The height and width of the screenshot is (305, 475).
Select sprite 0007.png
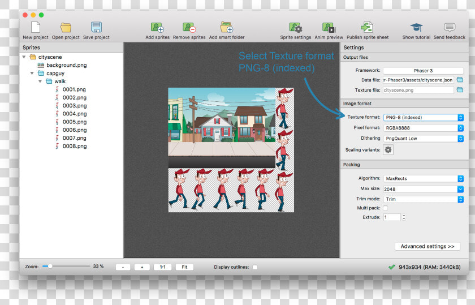pyautogui.click(x=74, y=138)
